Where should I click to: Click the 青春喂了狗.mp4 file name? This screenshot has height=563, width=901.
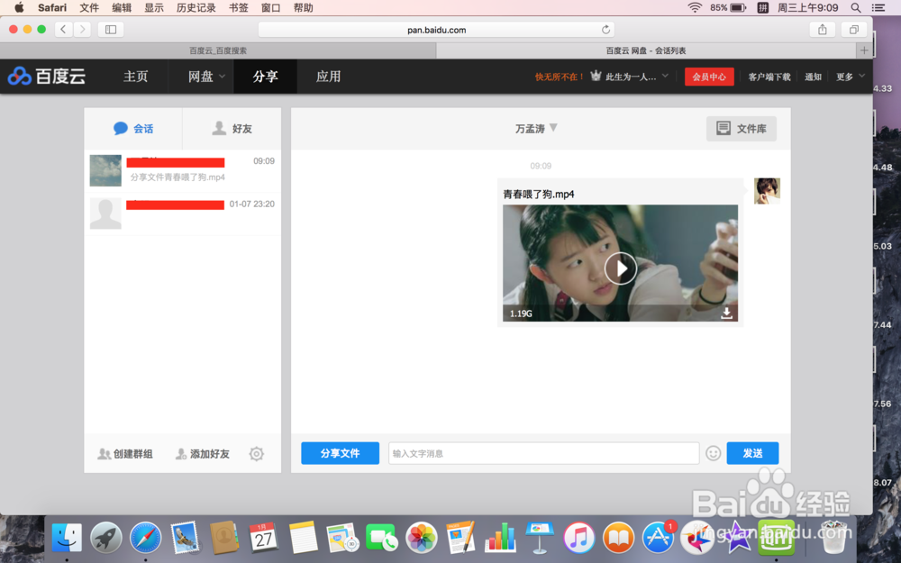(x=539, y=195)
